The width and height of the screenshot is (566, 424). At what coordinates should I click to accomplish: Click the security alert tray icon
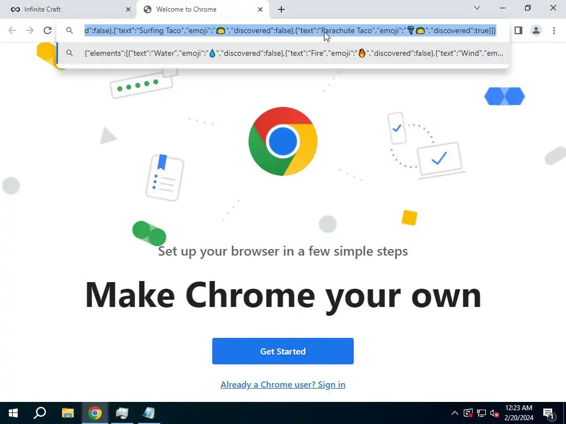tap(468, 413)
